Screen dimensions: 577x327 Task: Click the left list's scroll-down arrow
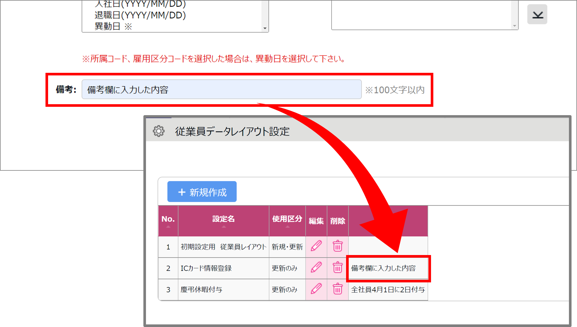265,28
